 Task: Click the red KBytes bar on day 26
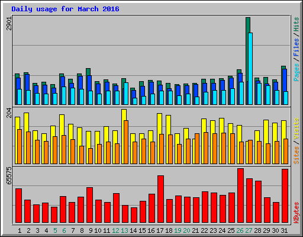[x=240, y=196]
